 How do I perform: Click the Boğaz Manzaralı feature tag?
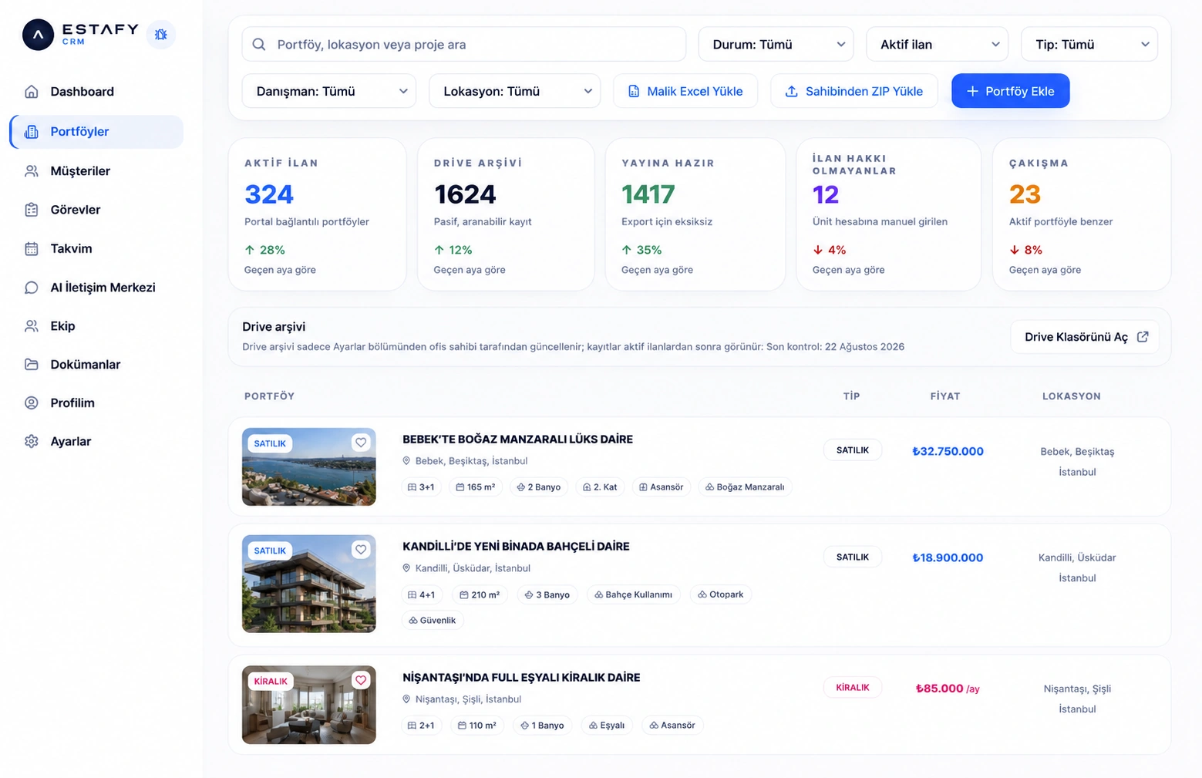pyautogui.click(x=745, y=487)
